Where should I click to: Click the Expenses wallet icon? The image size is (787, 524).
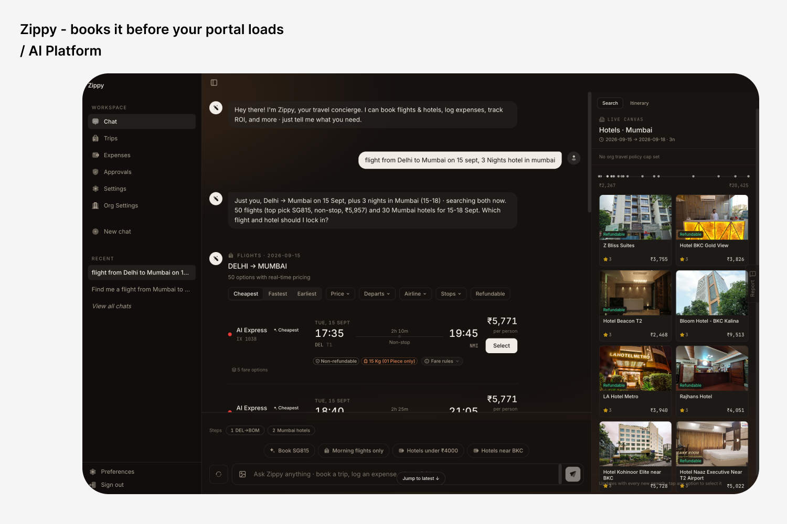pyautogui.click(x=95, y=155)
